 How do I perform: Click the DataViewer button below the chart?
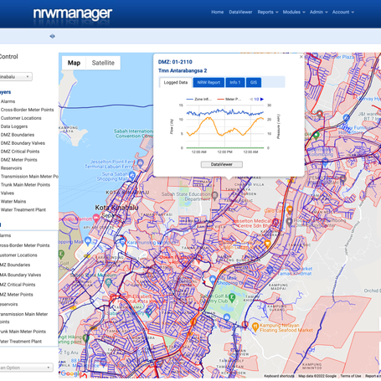(222, 164)
